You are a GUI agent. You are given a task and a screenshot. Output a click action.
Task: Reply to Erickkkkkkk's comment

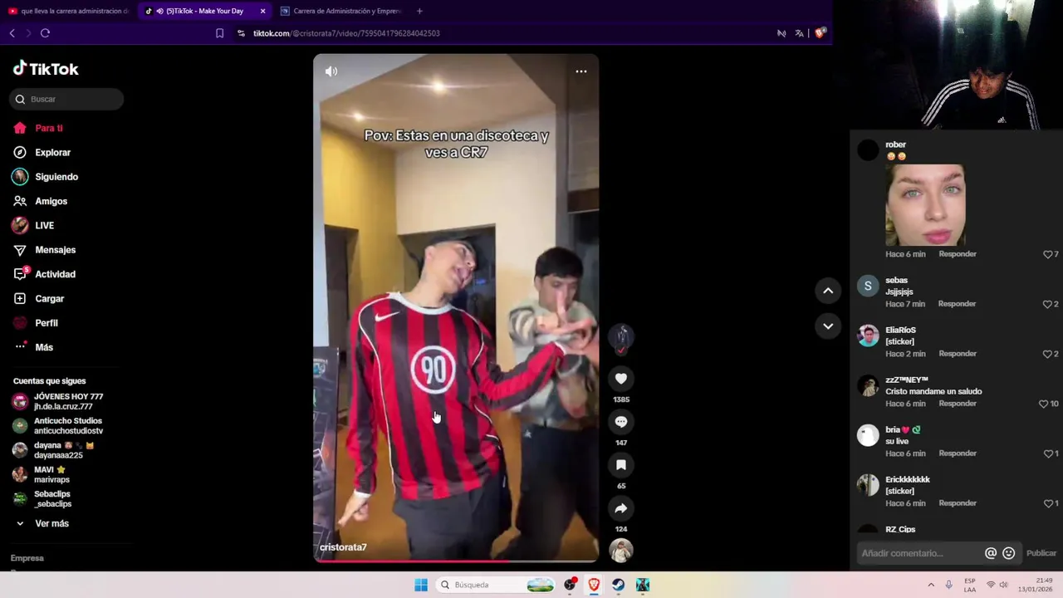(x=958, y=503)
